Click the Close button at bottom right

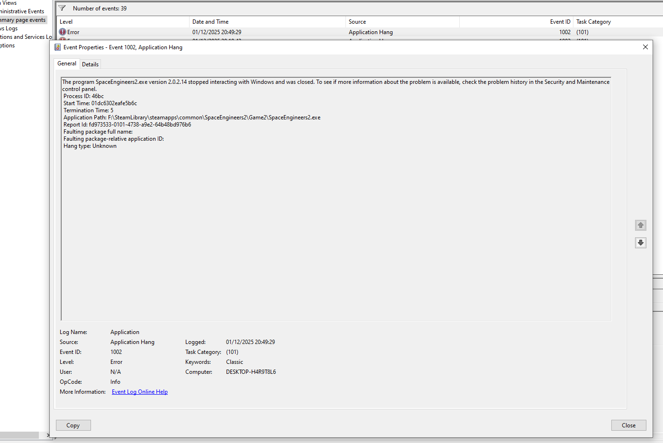[x=628, y=425]
